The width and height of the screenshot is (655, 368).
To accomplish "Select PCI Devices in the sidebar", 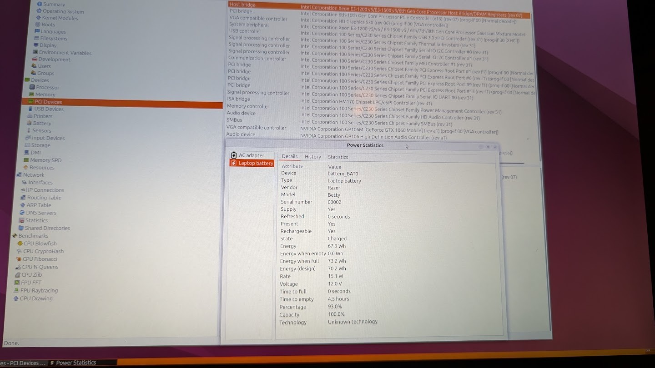I will (x=122, y=103).
